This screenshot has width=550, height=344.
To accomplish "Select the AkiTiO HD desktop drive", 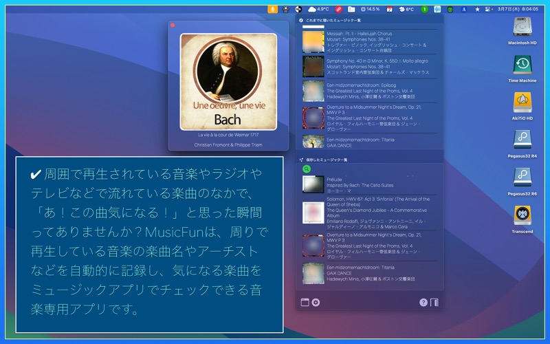I will click(522, 107).
